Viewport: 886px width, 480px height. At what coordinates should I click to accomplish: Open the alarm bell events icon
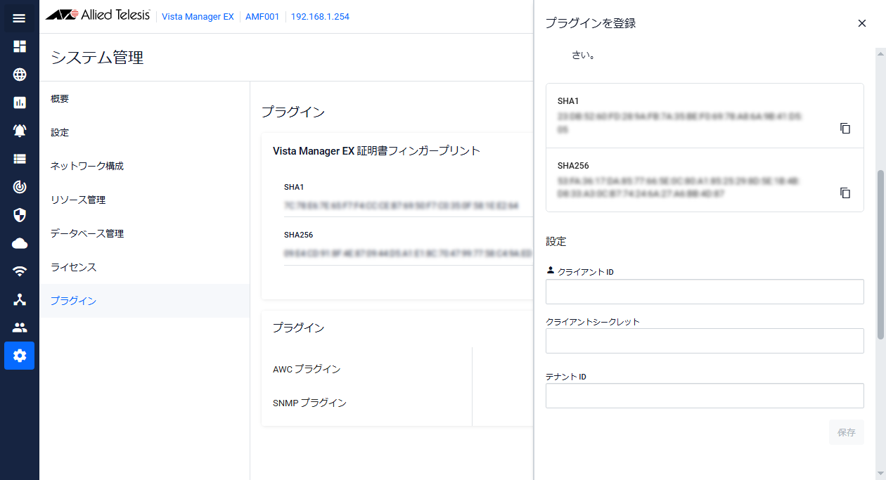(19, 131)
